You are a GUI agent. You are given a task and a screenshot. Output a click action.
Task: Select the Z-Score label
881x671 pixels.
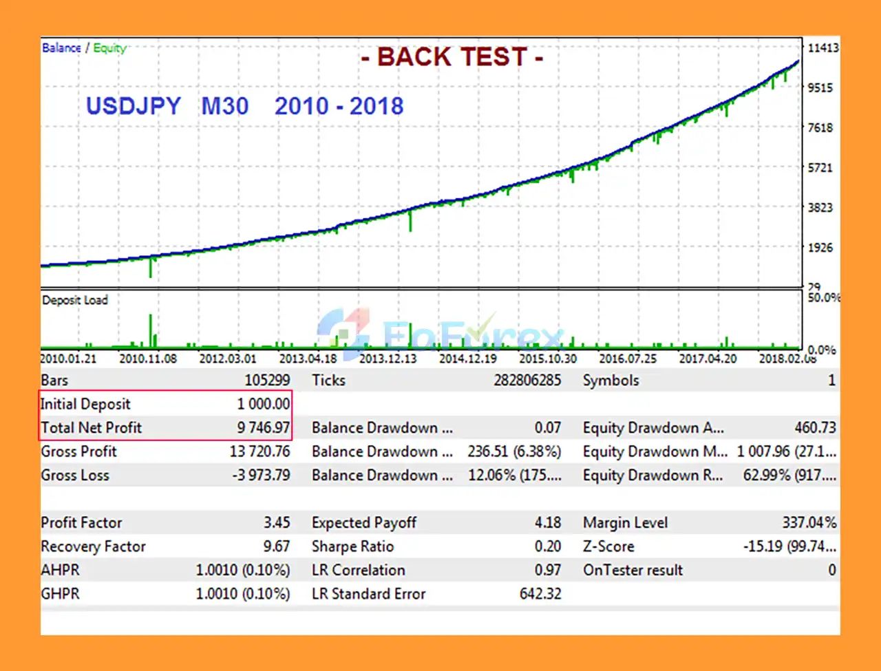tap(608, 546)
